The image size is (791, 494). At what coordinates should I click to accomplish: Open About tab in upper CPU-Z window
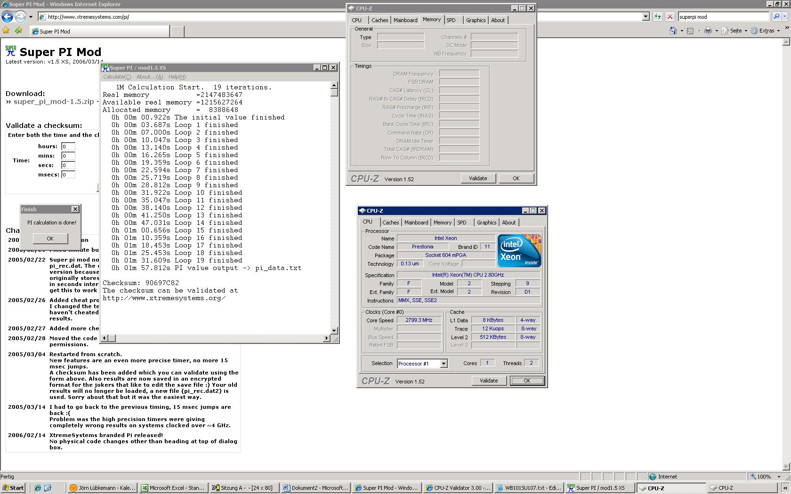pyautogui.click(x=498, y=20)
